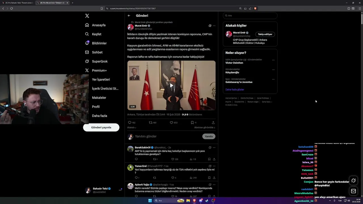Open the Alakalı sort dropdown
The width and height of the screenshot is (363, 204).
point(132,127)
